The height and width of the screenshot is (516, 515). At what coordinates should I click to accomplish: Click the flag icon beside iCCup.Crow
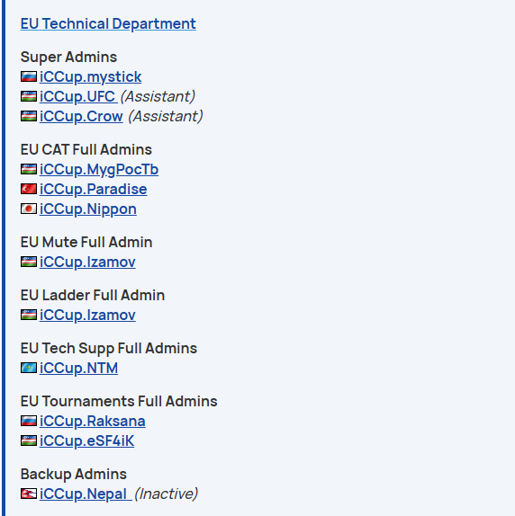click(29, 116)
